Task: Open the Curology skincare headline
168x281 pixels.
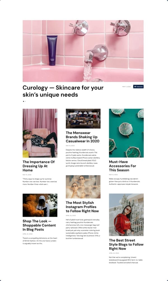Action: click(63, 91)
